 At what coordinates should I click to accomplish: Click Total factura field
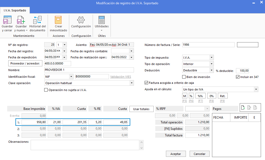tap(197, 135)
